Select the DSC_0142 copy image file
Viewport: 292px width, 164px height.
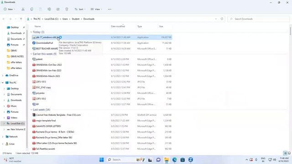(x=43, y=87)
